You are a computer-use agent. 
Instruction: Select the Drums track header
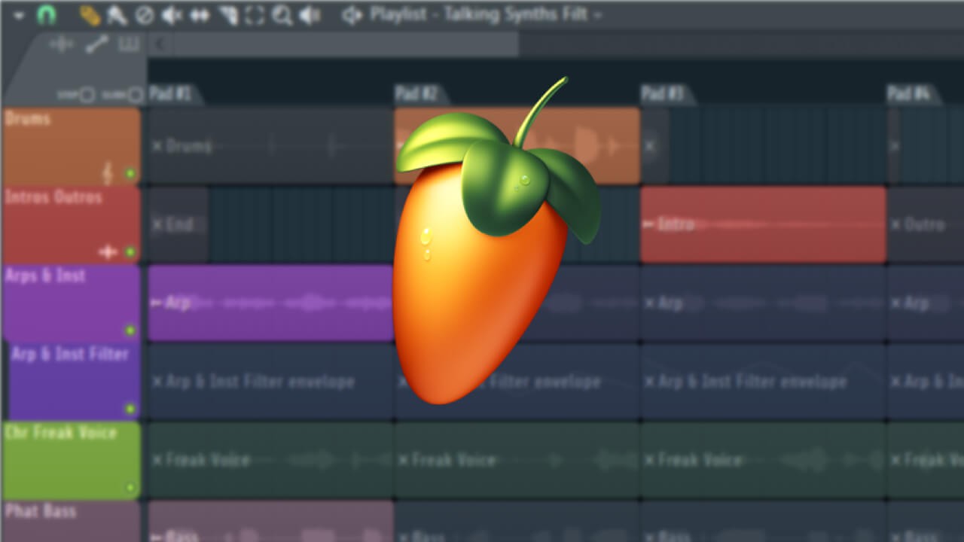pyautogui.click(x=72, y=146)
